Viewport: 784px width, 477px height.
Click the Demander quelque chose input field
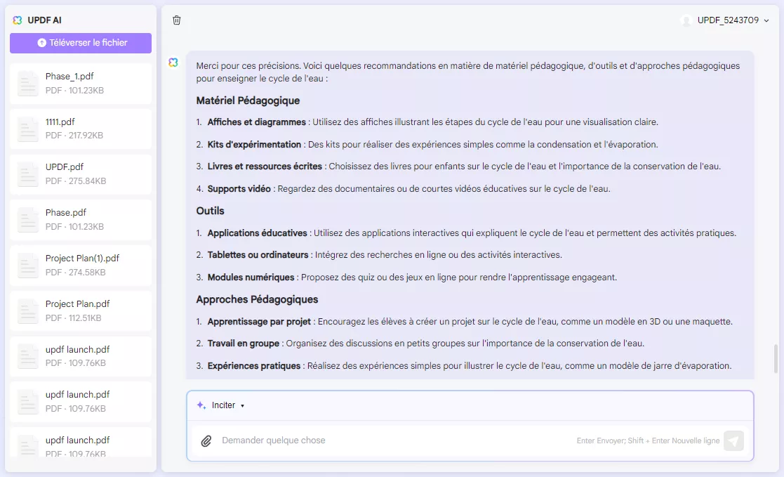[x=351, y=440]
